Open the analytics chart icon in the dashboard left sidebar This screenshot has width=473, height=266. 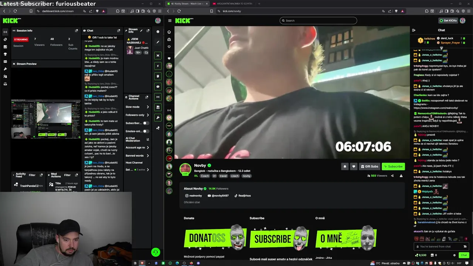click(x=5, y=47)
